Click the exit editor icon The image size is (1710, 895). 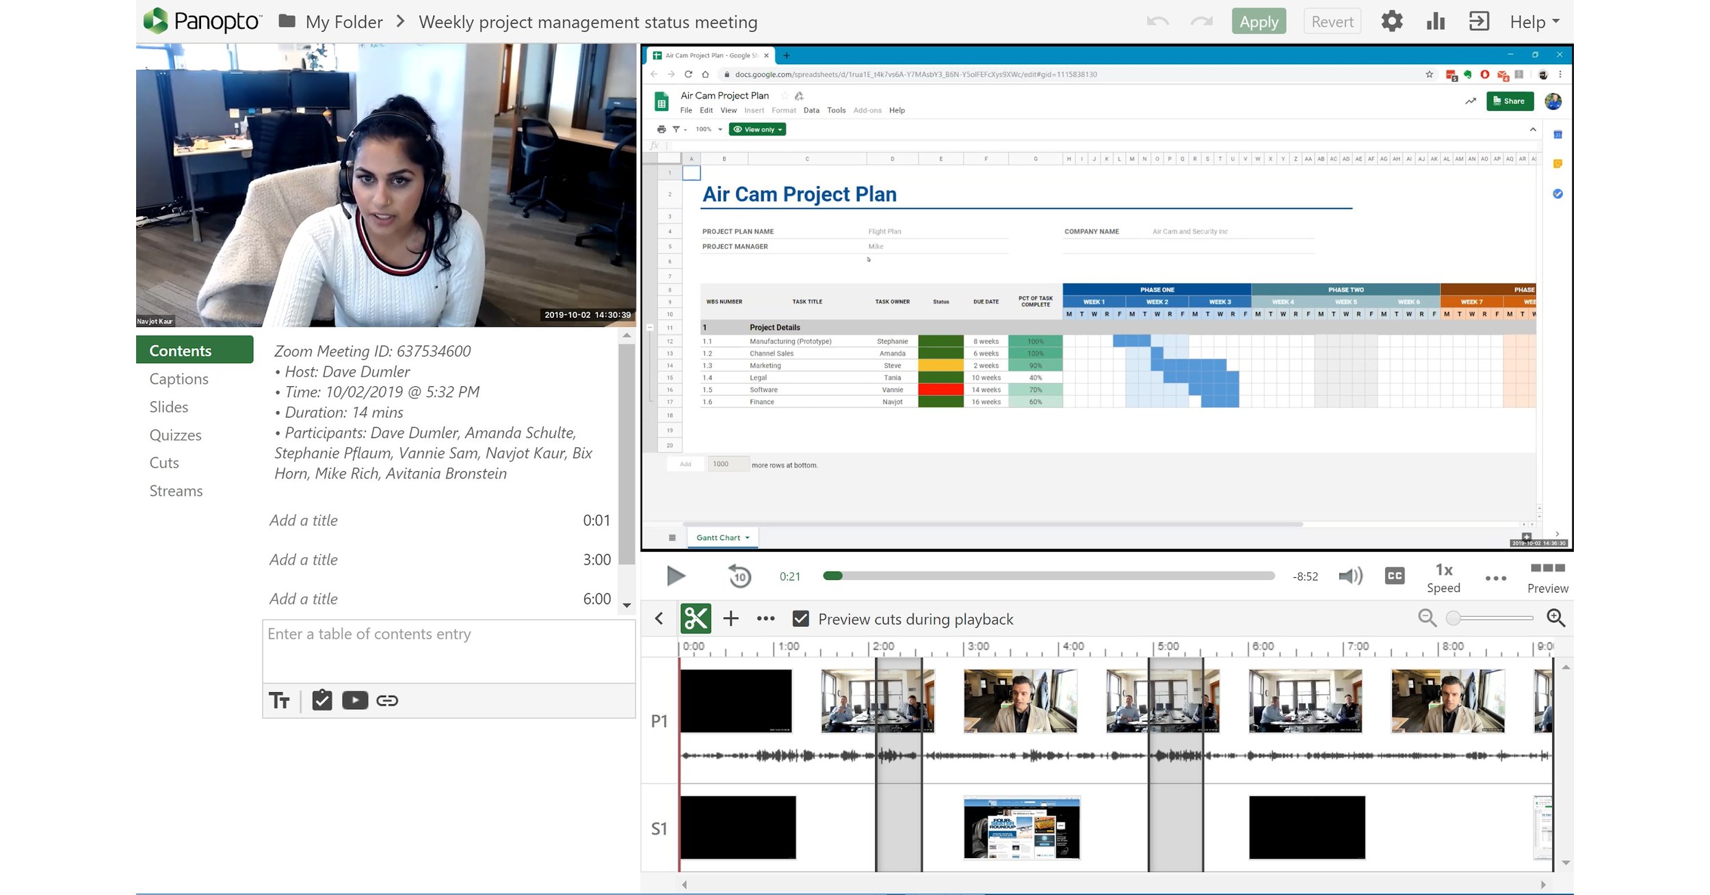1479,21
